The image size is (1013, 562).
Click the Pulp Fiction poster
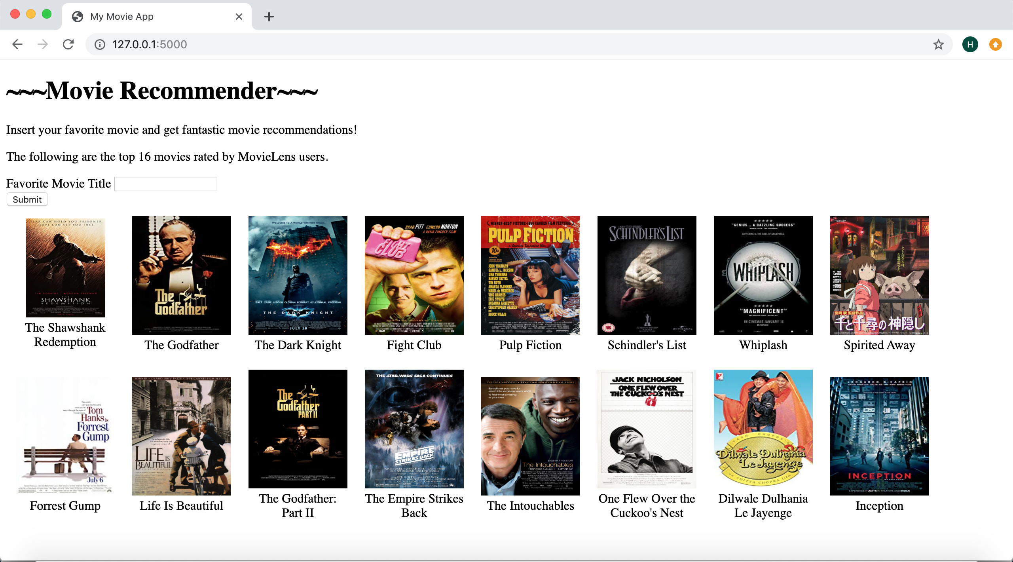(530, 275)
